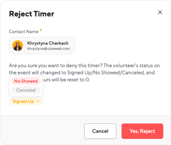Image resolution: width=171 pixels, height=145 pixels.
Task: Confirm with the Yes, Reject button
Action: (x=142, y=131)
